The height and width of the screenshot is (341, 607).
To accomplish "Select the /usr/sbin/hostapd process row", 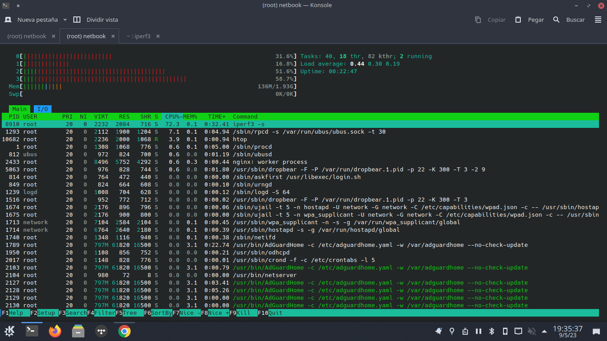I will (x=300, y=230).
